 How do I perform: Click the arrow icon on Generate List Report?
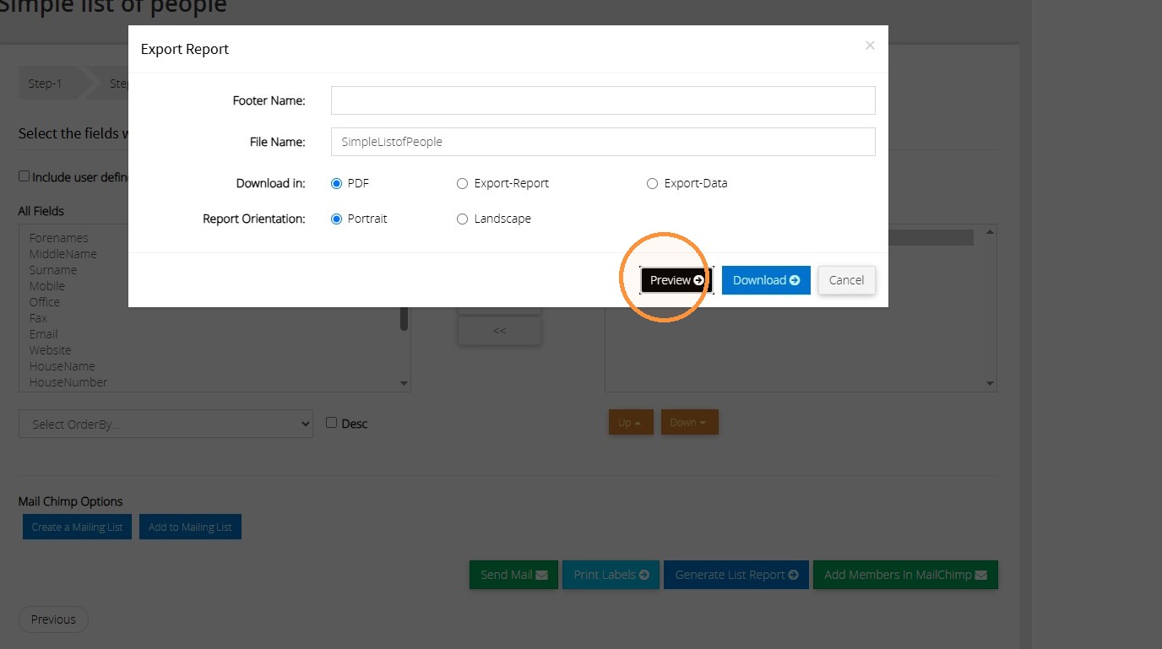click(x=793, y=575)
